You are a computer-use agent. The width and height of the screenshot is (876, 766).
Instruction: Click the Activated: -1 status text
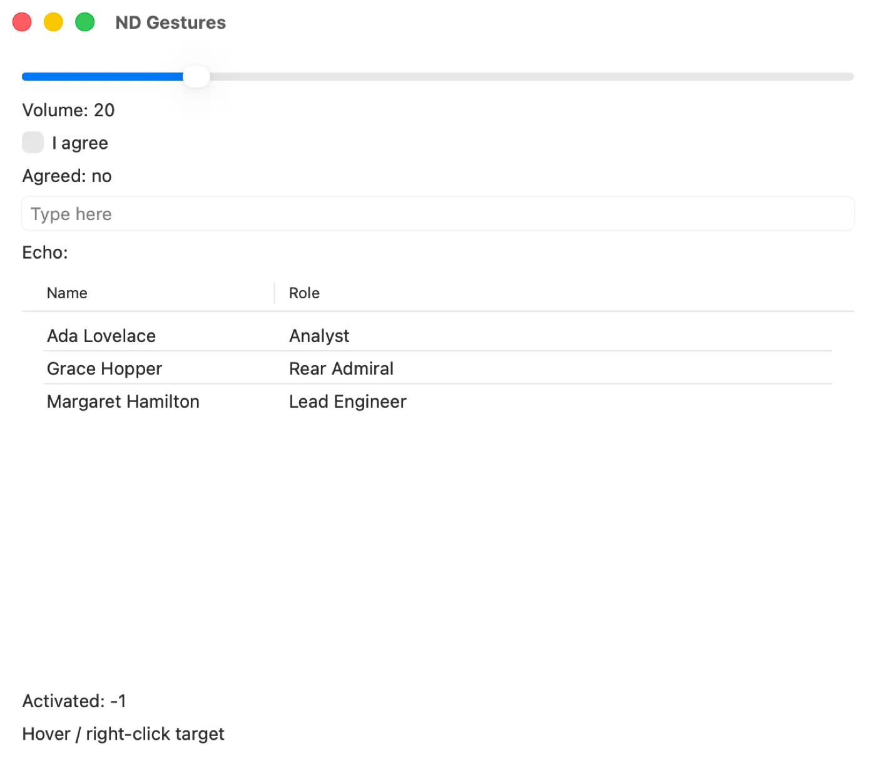click(74, 701)
